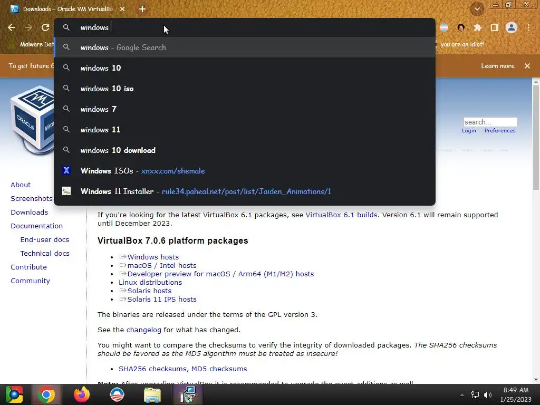Click the page vertical scrollbar thumb
This screenshot has width=540, height=405.
pyautogui.click(x=536, y=138)
